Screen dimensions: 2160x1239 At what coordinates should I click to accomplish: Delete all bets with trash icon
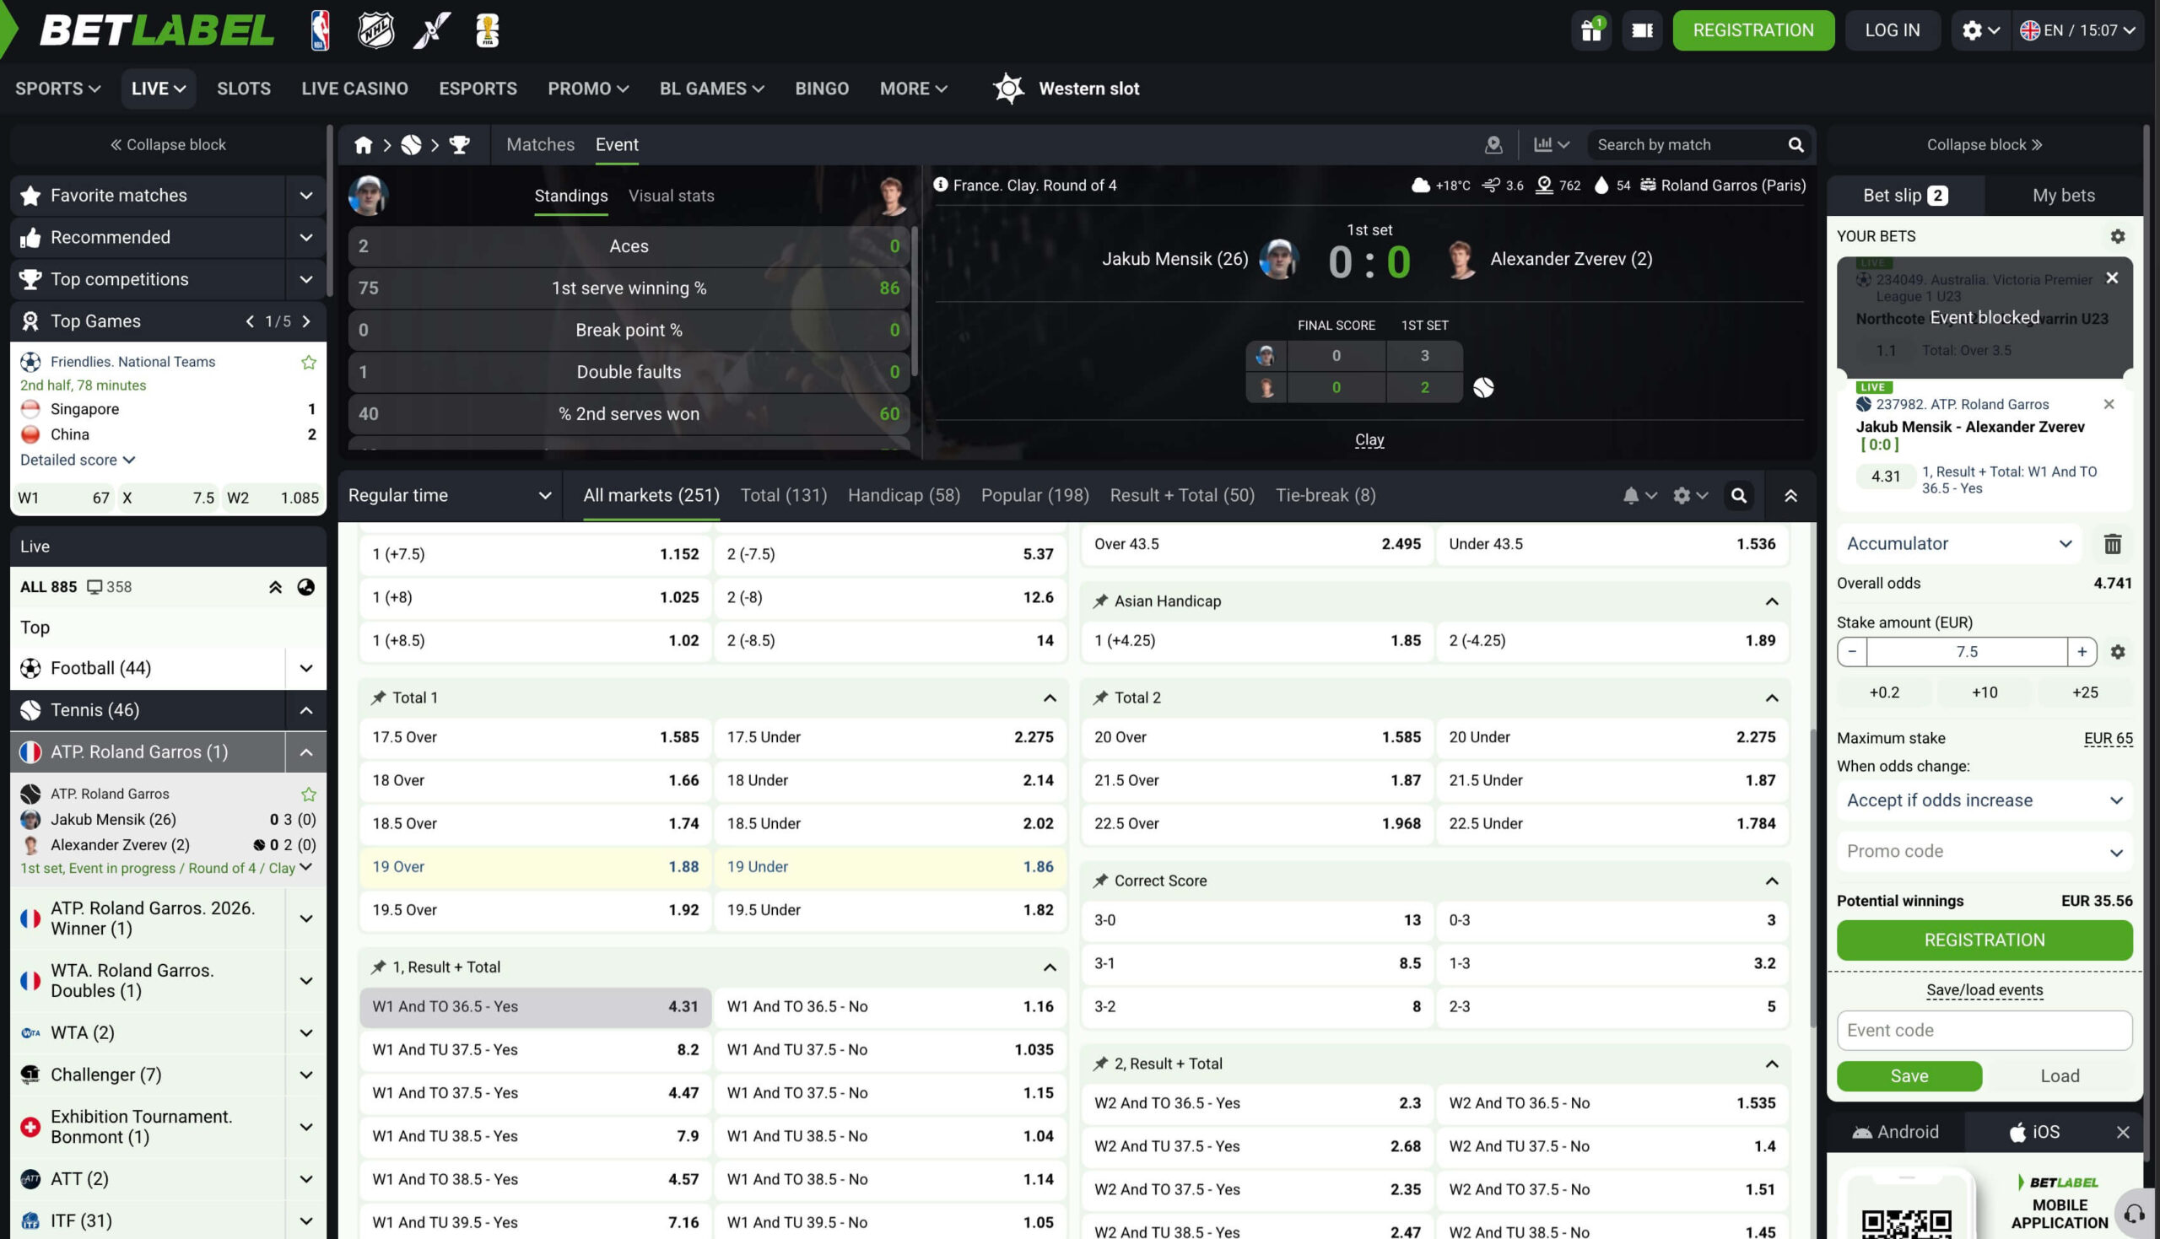pos(2113,544)
